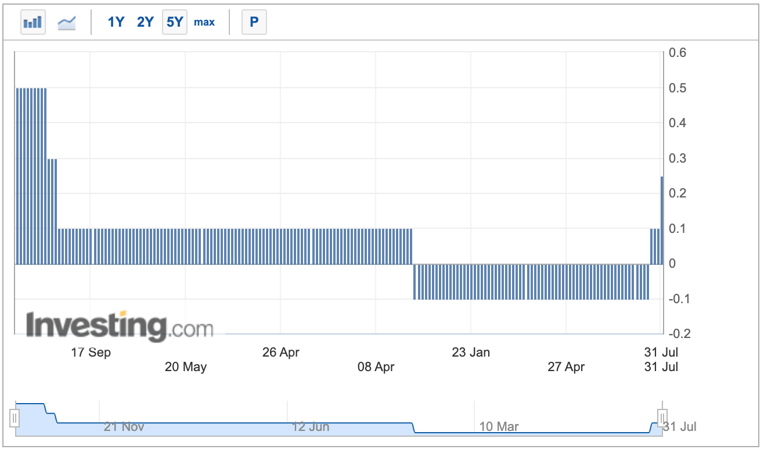Select the 5Y time range
The width and height of the screenshot is (764, 453).
pyautogui.click(x=175, y=23)
